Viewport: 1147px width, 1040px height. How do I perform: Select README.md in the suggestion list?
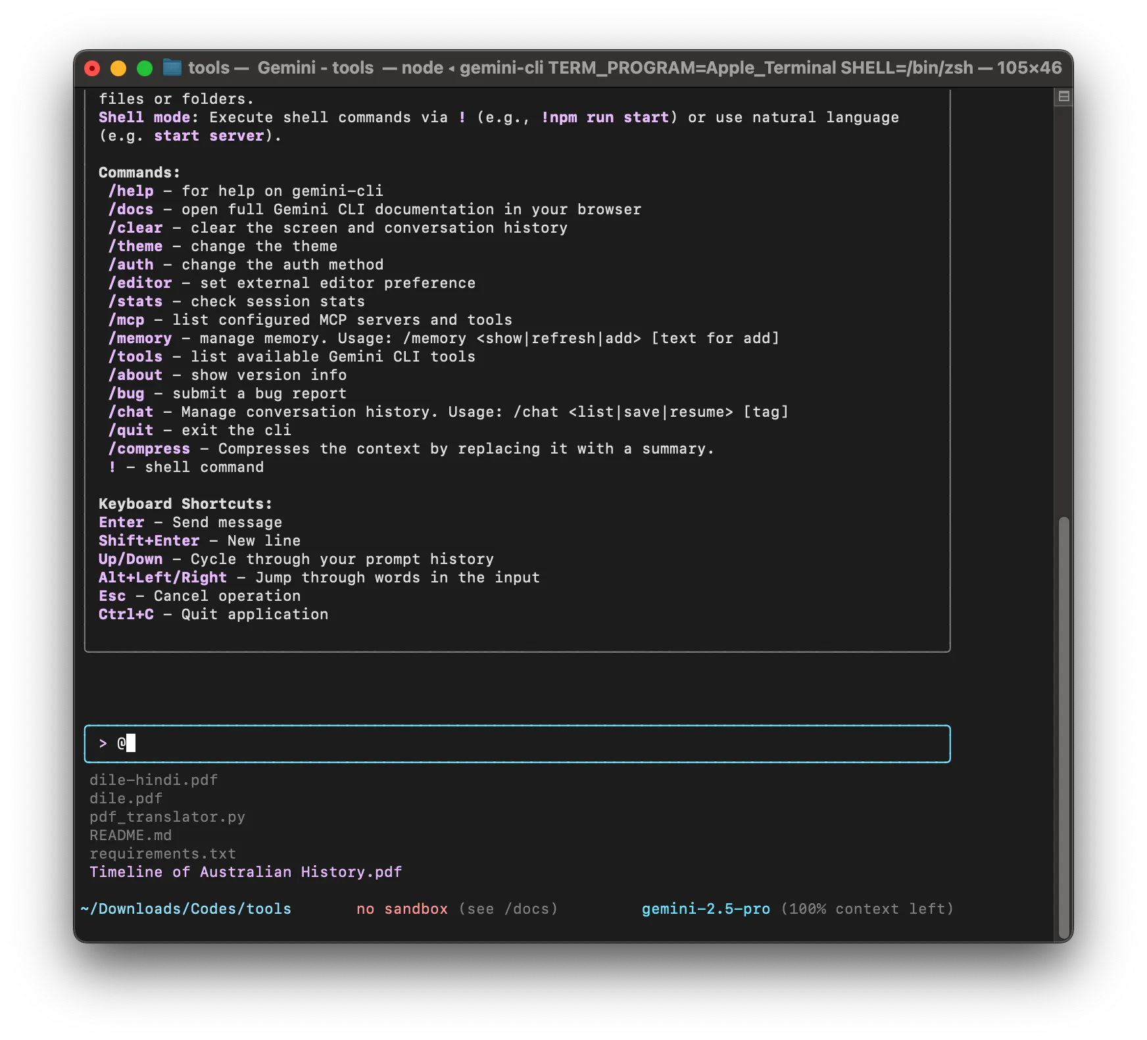(x=130, y=835)
